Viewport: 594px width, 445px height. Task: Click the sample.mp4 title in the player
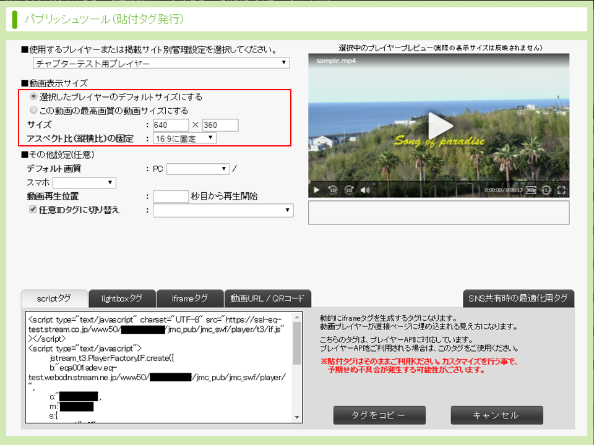336,61
